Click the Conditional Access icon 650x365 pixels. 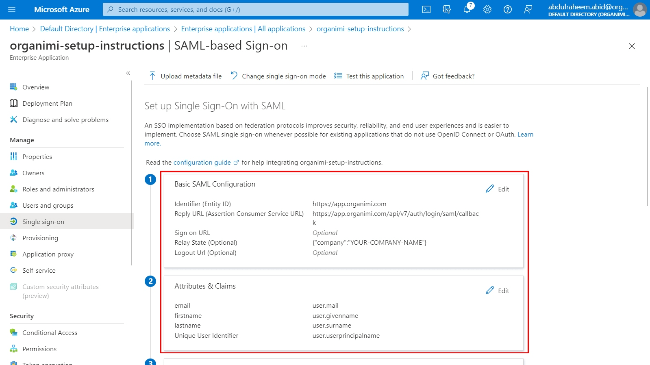pos(13,332)
